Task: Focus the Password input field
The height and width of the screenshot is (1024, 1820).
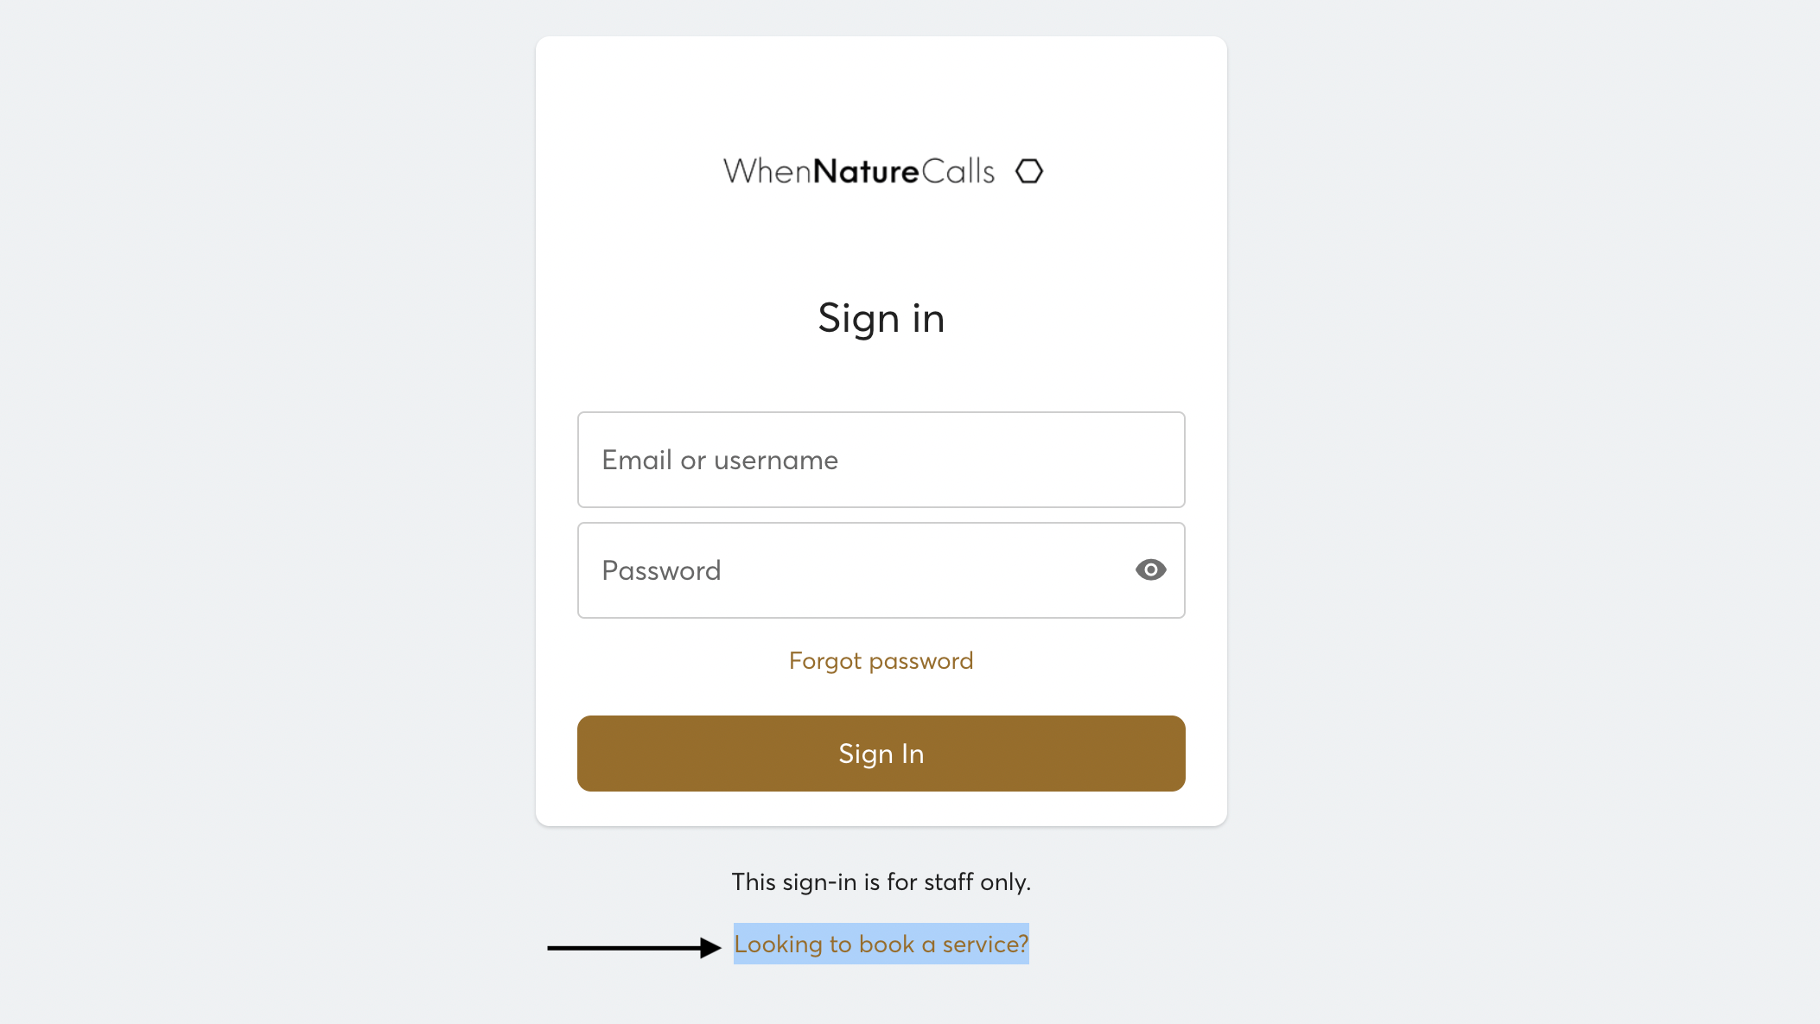Action: click(x=856, y=570)
